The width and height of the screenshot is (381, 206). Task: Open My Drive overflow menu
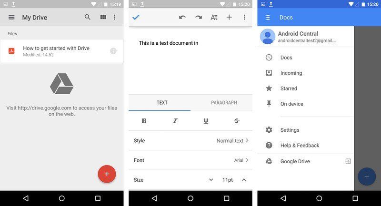[115, 17]
